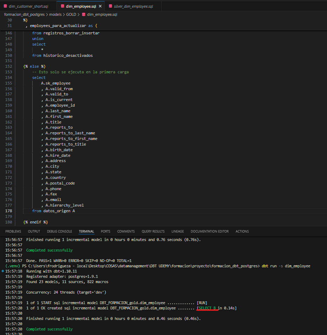
Task: Open the DOCUMENTATION EDITOR tab
Action: click(210, 232)
